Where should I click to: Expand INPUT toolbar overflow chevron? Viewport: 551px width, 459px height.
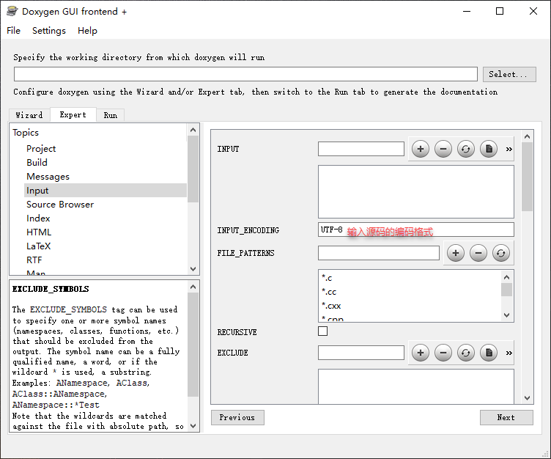tap(509, 149)
